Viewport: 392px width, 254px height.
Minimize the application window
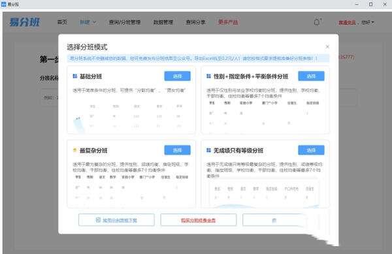357,5
